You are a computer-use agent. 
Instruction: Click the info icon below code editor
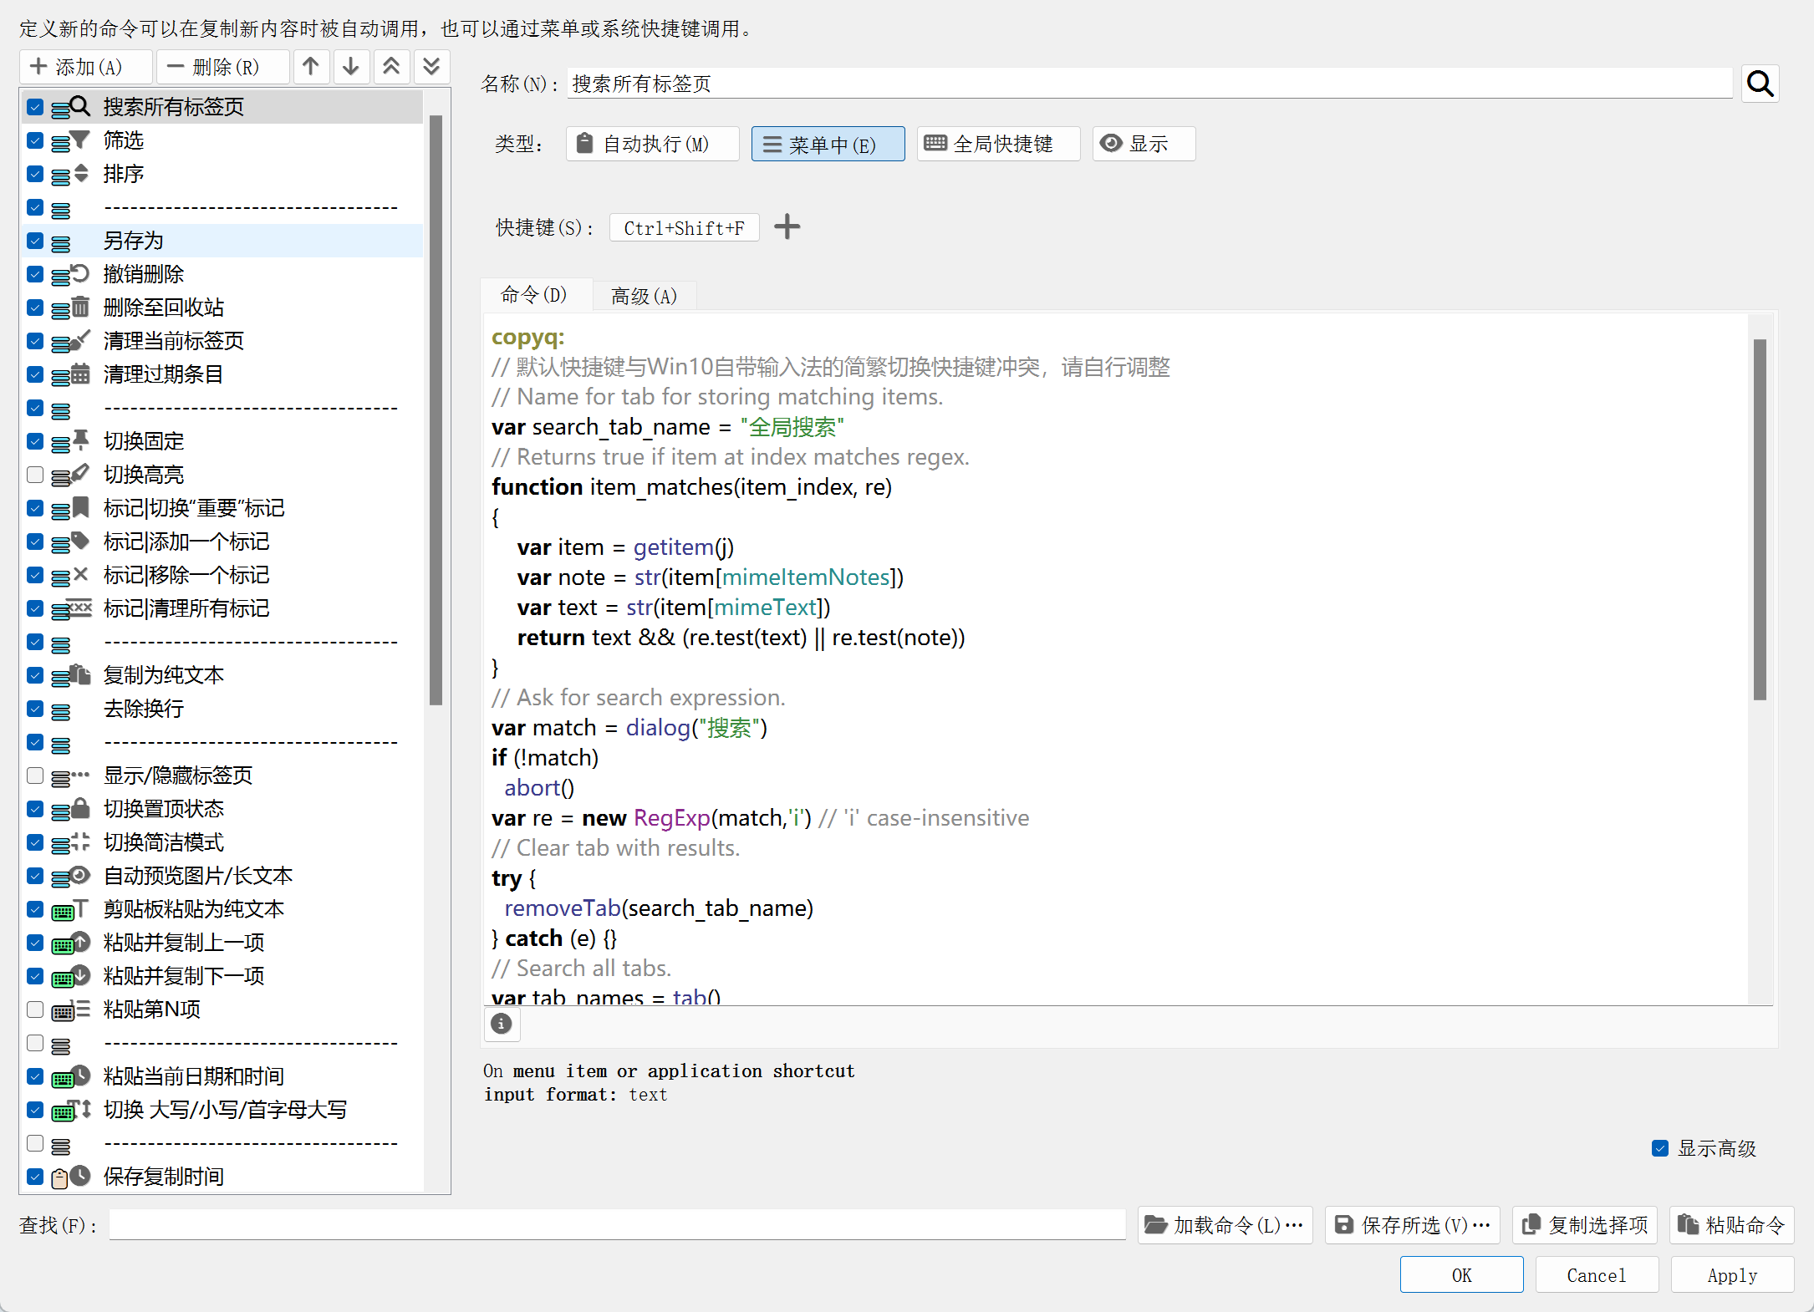click(502, 1024)
